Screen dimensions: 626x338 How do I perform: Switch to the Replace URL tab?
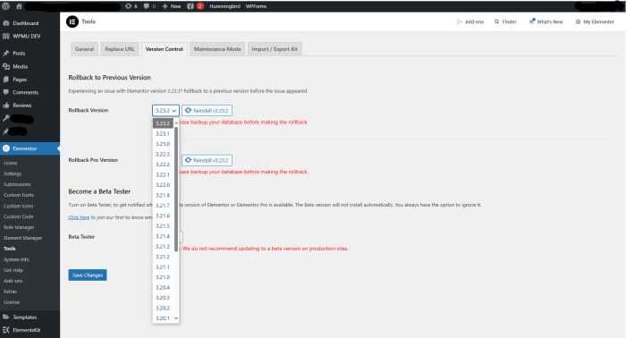pyautogui.click(x=120, y=49)
